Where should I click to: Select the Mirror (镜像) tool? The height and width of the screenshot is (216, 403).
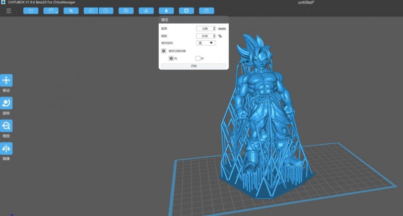[7, 149]
